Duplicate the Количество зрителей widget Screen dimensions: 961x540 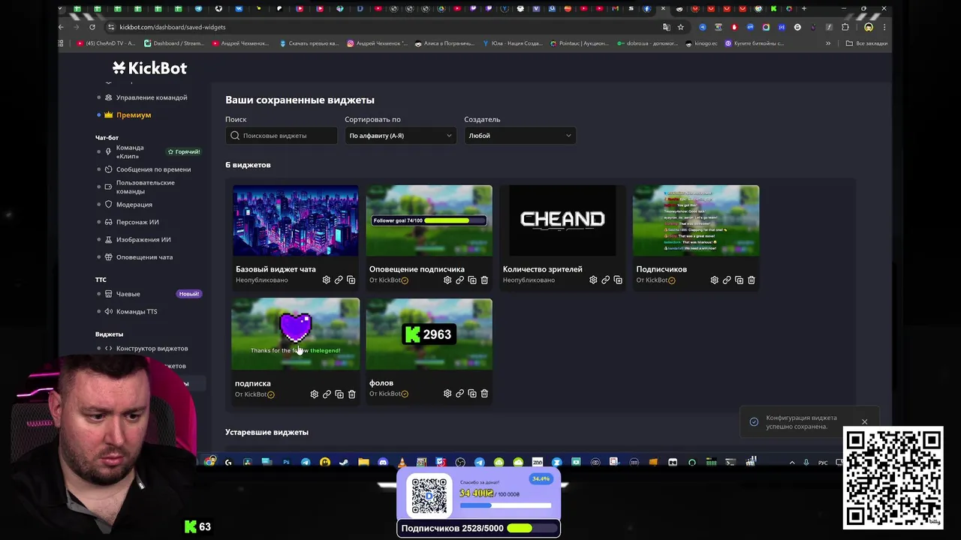pyautogui.click(x=618, y=280)
